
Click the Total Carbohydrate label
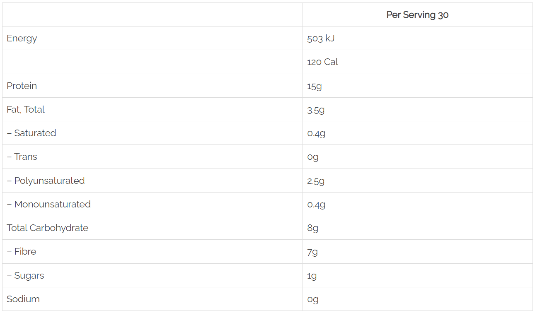(48, 228)
